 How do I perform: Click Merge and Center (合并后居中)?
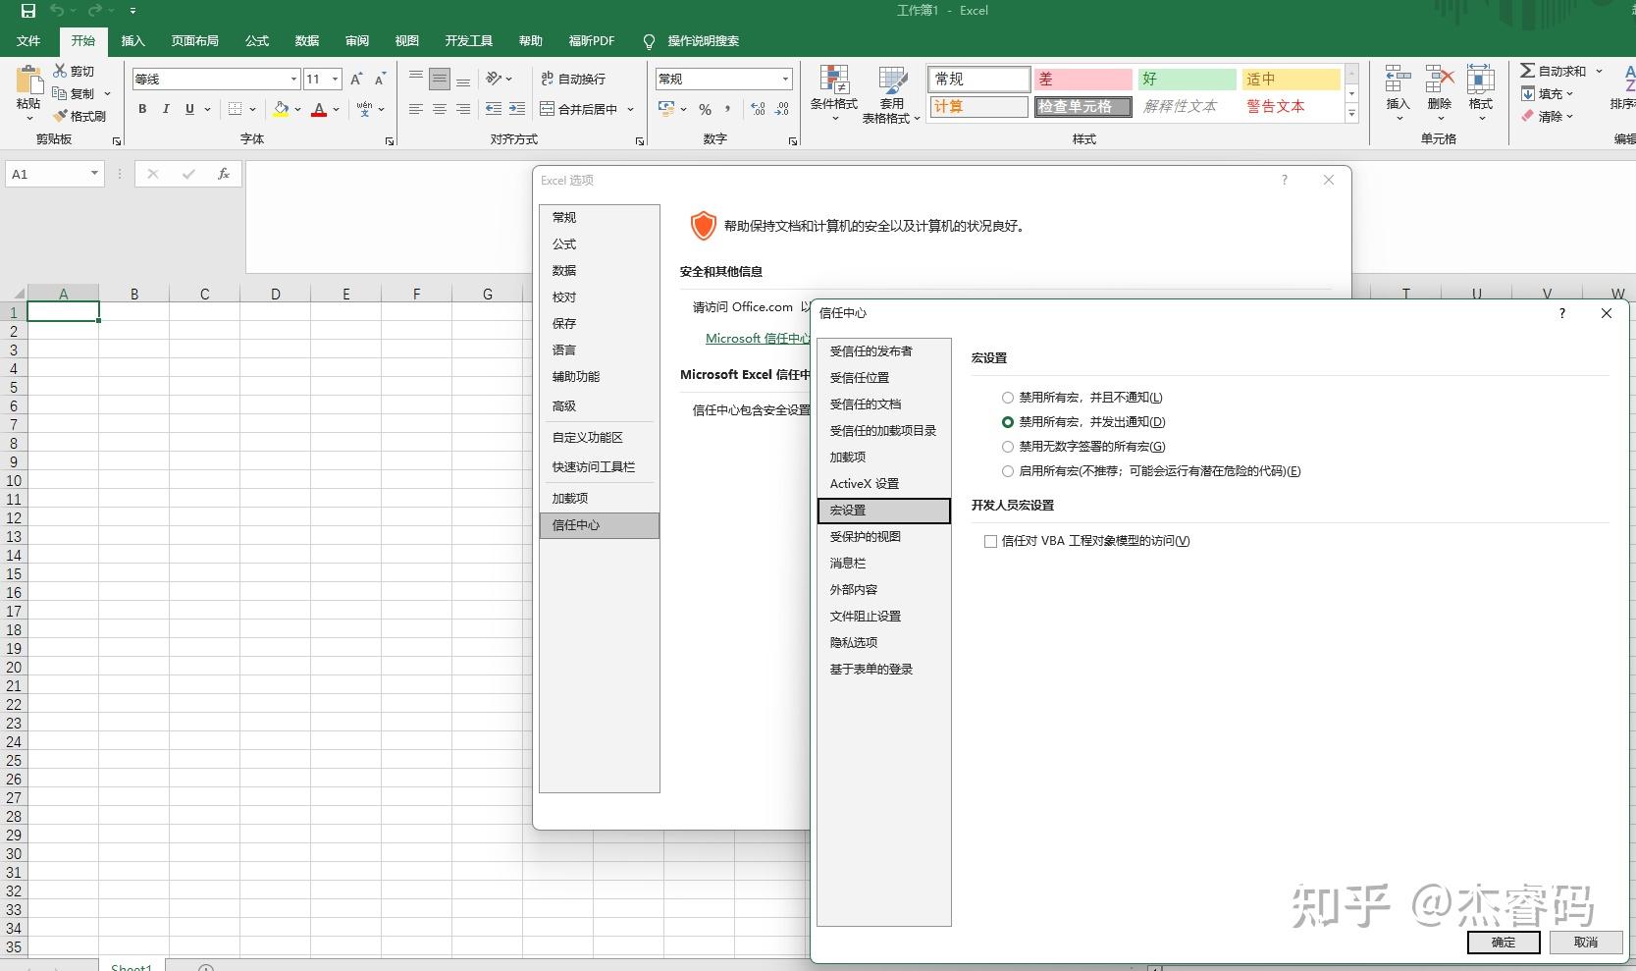[579, 109]
